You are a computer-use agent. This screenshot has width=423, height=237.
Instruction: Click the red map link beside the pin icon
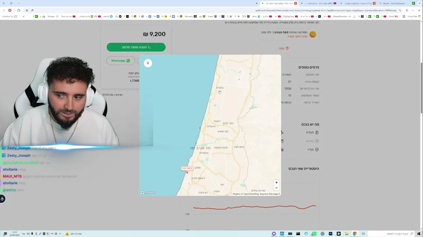coord(282,48)
